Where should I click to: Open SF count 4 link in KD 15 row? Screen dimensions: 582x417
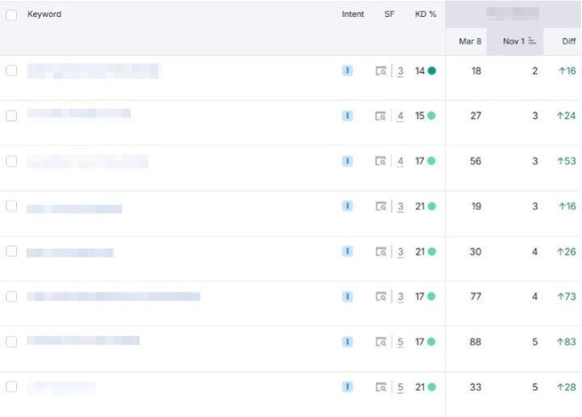tap(400, 116)
